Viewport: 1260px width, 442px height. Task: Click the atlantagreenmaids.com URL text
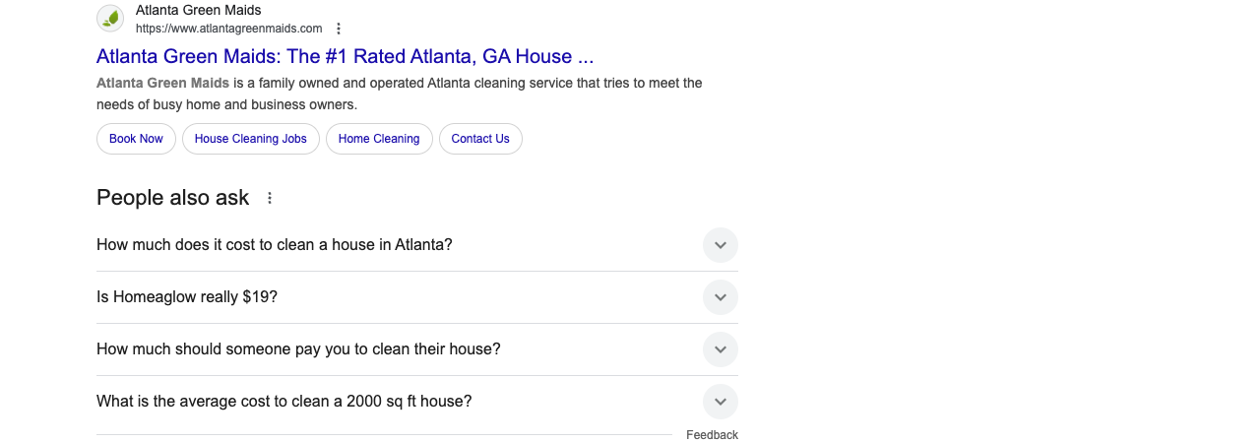pyautogui.click(x=229, y=29)
